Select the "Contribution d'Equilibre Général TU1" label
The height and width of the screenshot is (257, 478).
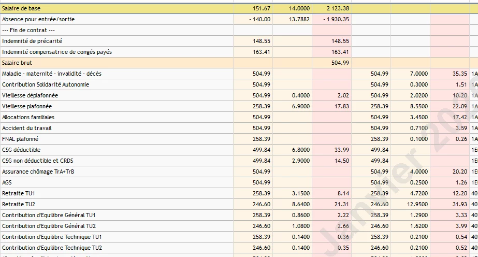pyautogui.click(x=49, y=215)
